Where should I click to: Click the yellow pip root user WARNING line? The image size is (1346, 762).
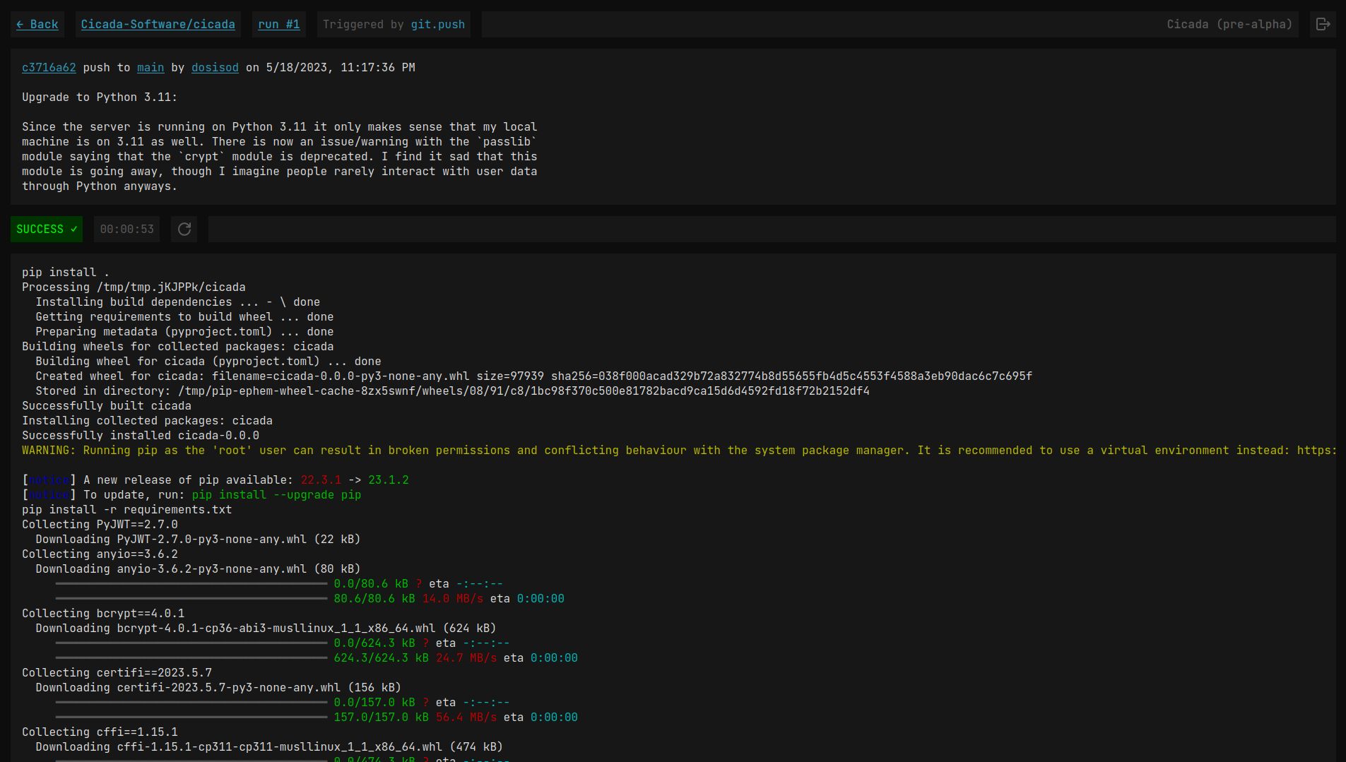click(x=679, y=451)
